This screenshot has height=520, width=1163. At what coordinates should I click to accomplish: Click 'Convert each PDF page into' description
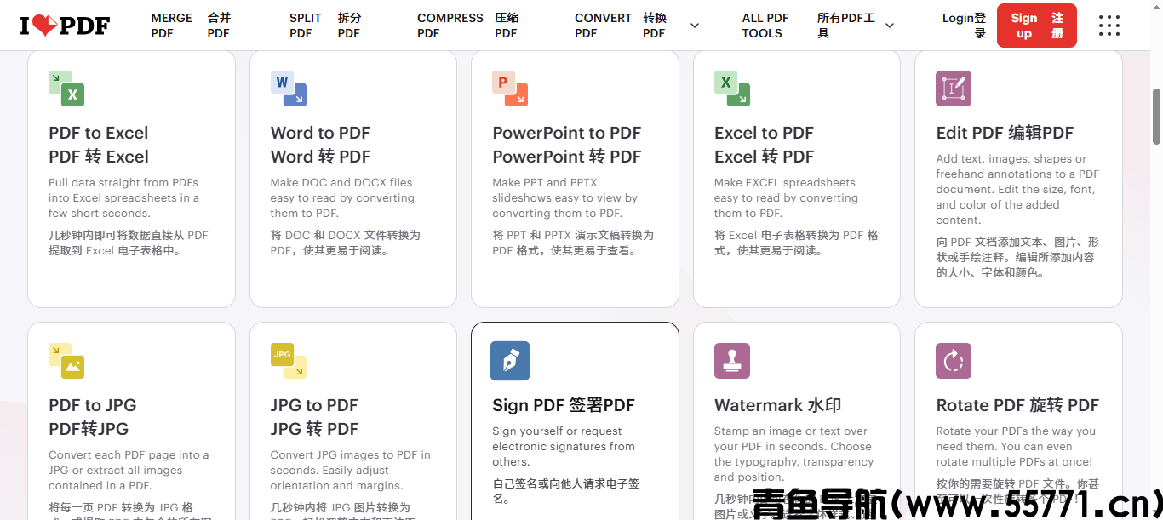pyautogui.click(x=129, y=470)
